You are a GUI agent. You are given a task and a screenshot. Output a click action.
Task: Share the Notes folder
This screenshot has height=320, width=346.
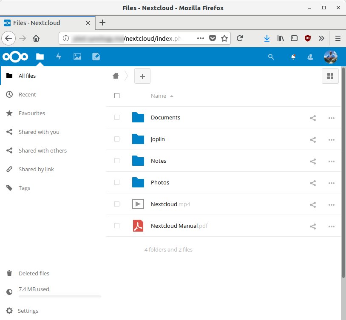(x=313, y=161)
